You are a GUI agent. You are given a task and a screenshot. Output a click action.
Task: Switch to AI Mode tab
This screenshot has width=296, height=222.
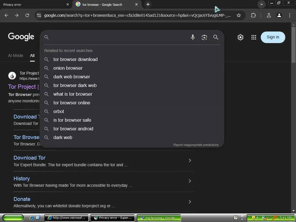(16, 55)
